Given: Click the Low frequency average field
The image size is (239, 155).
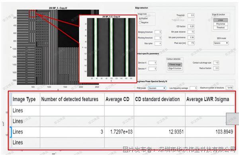Looking at the screenshot, I should tap(194, 88).
